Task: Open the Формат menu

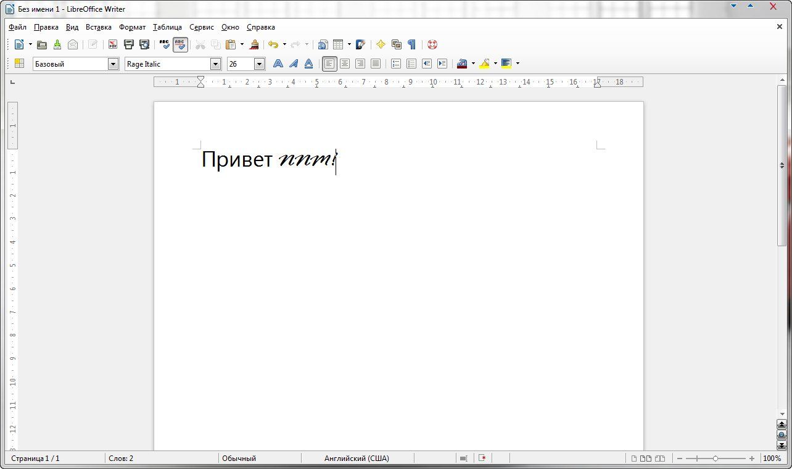Action: click(132, 27)
